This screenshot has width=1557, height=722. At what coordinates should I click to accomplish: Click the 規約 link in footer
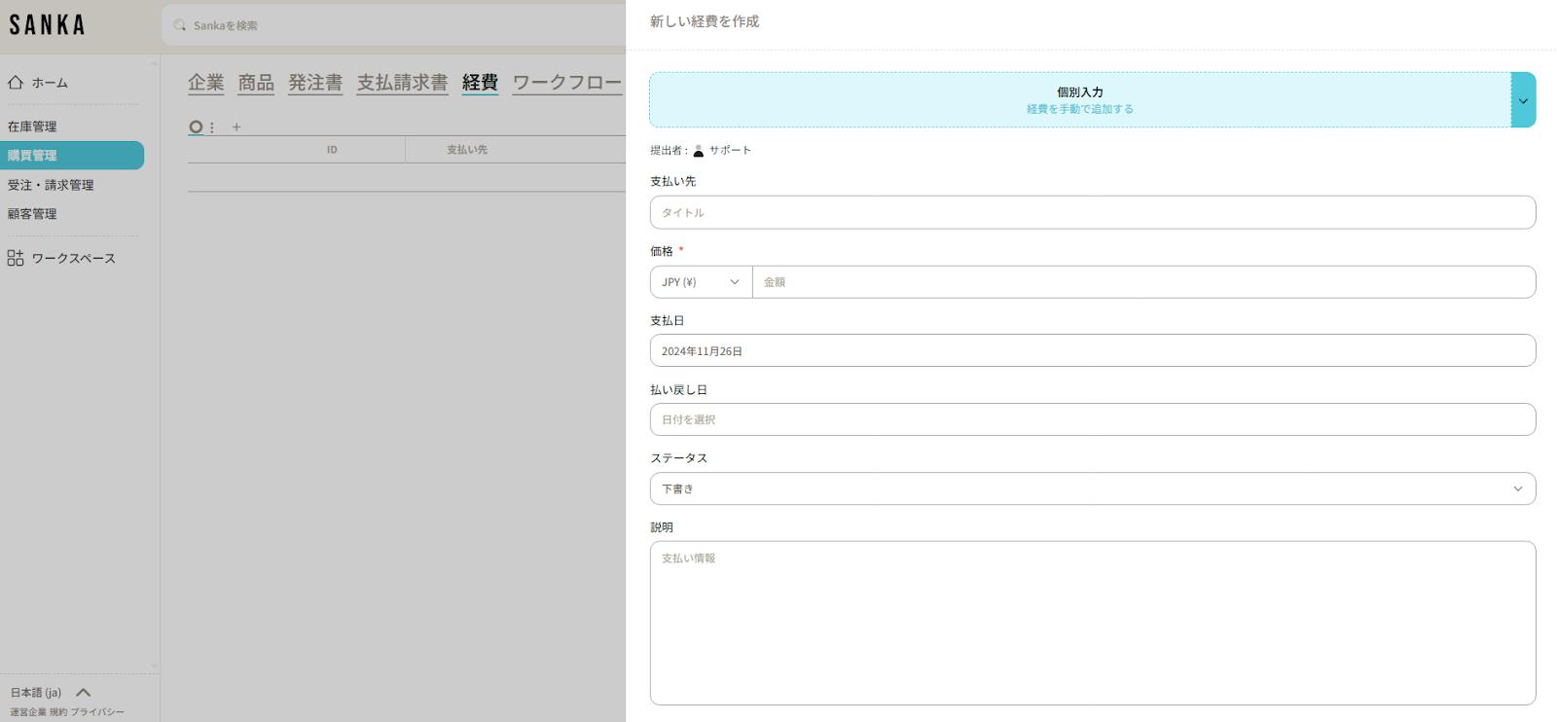(x=57, y=712)
